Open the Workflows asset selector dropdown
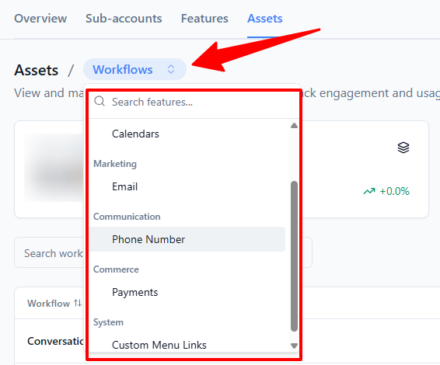The width and height of the screenshot is (440, 365). click(134, 69)
